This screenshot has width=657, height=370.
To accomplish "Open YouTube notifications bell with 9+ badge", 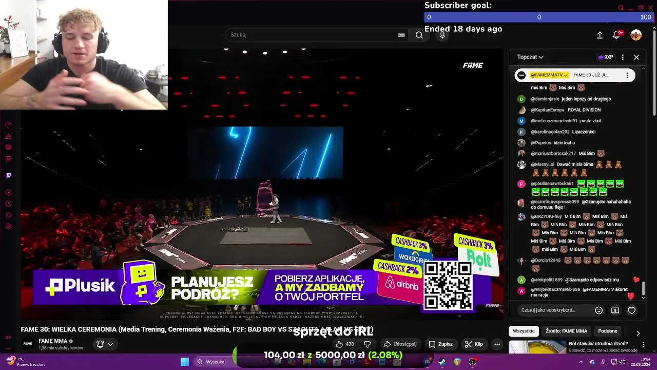I will tap(616, 35).
